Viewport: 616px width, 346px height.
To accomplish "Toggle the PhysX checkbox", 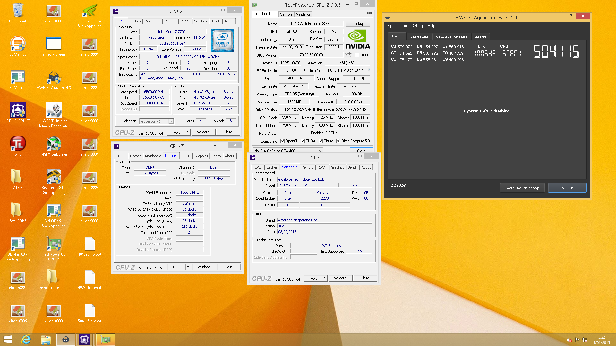I will click(321, 141).
